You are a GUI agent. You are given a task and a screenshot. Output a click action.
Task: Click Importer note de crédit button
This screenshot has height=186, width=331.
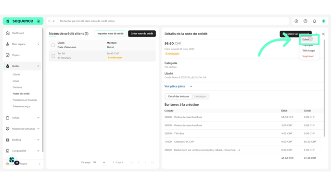click(110, 34)
